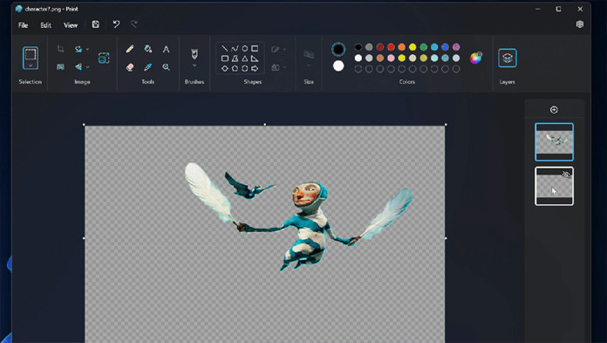Choose the Rounded rectangle shape
607x343 pixels.
[x=224, y=58]
